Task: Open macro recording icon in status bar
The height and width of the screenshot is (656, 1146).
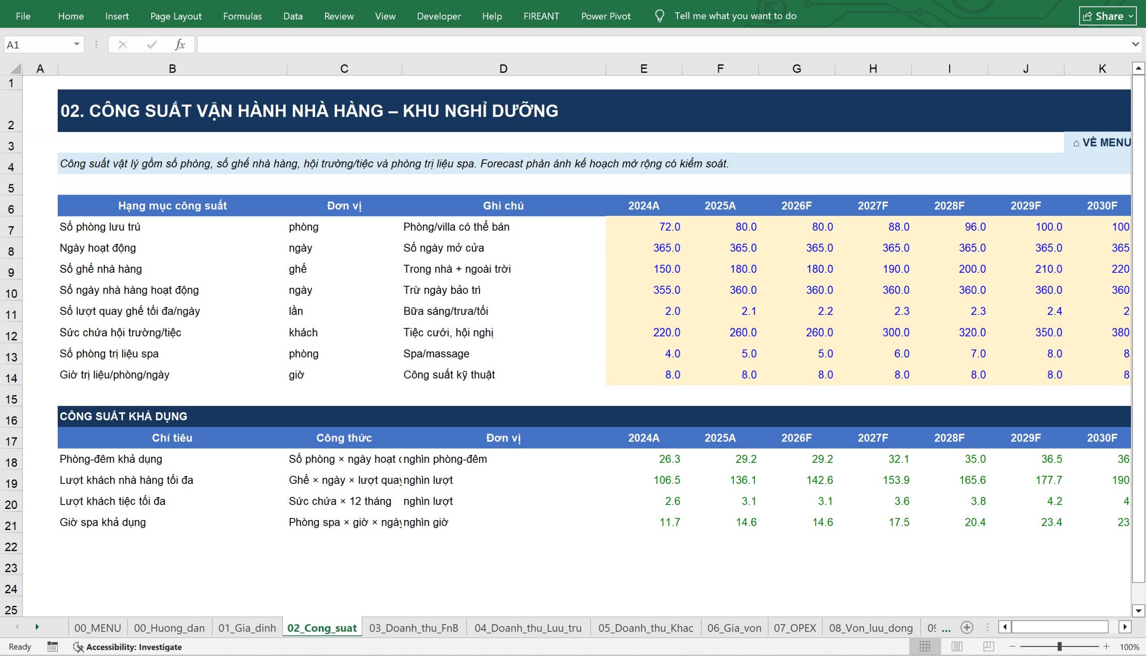Action: (x=52, y=647)
